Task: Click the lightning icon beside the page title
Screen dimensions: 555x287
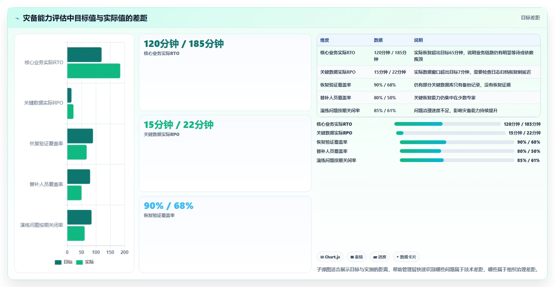Action: [x=17, y=18]
